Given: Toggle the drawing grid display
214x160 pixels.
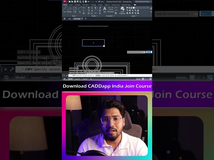Looking at the screenshot, I should [x=143, y=79].
